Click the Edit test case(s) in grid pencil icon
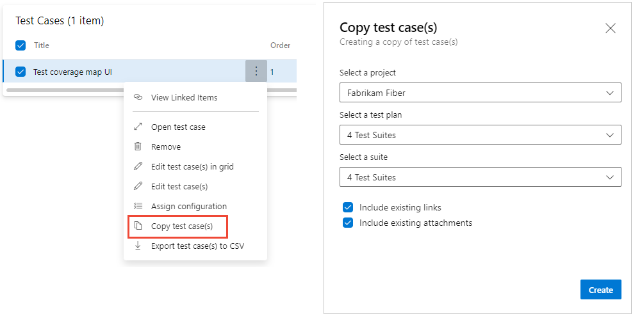The height and width of the screenshot is (316, 633). tap(138, 166)
